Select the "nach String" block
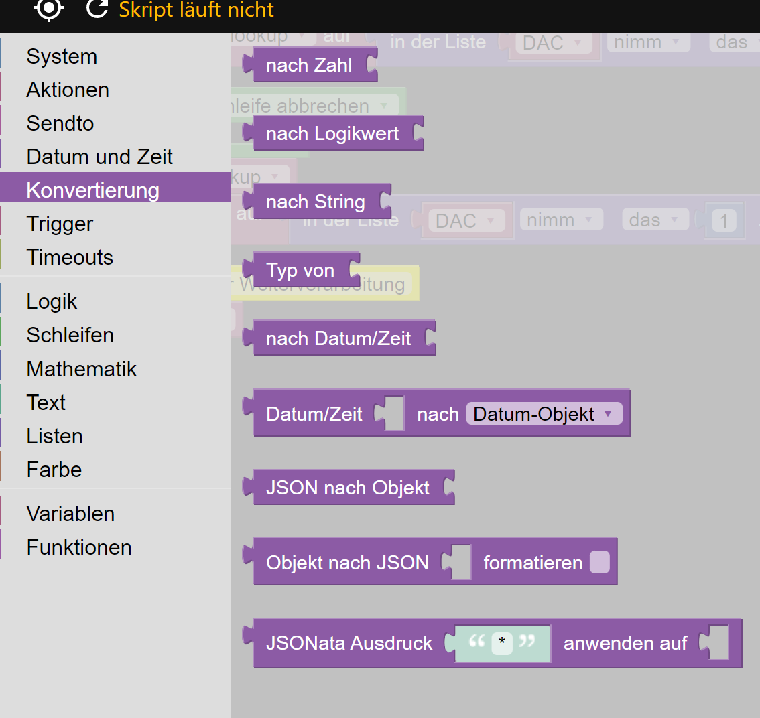Viewport: 760px width, 718px height. pos(316,202)
